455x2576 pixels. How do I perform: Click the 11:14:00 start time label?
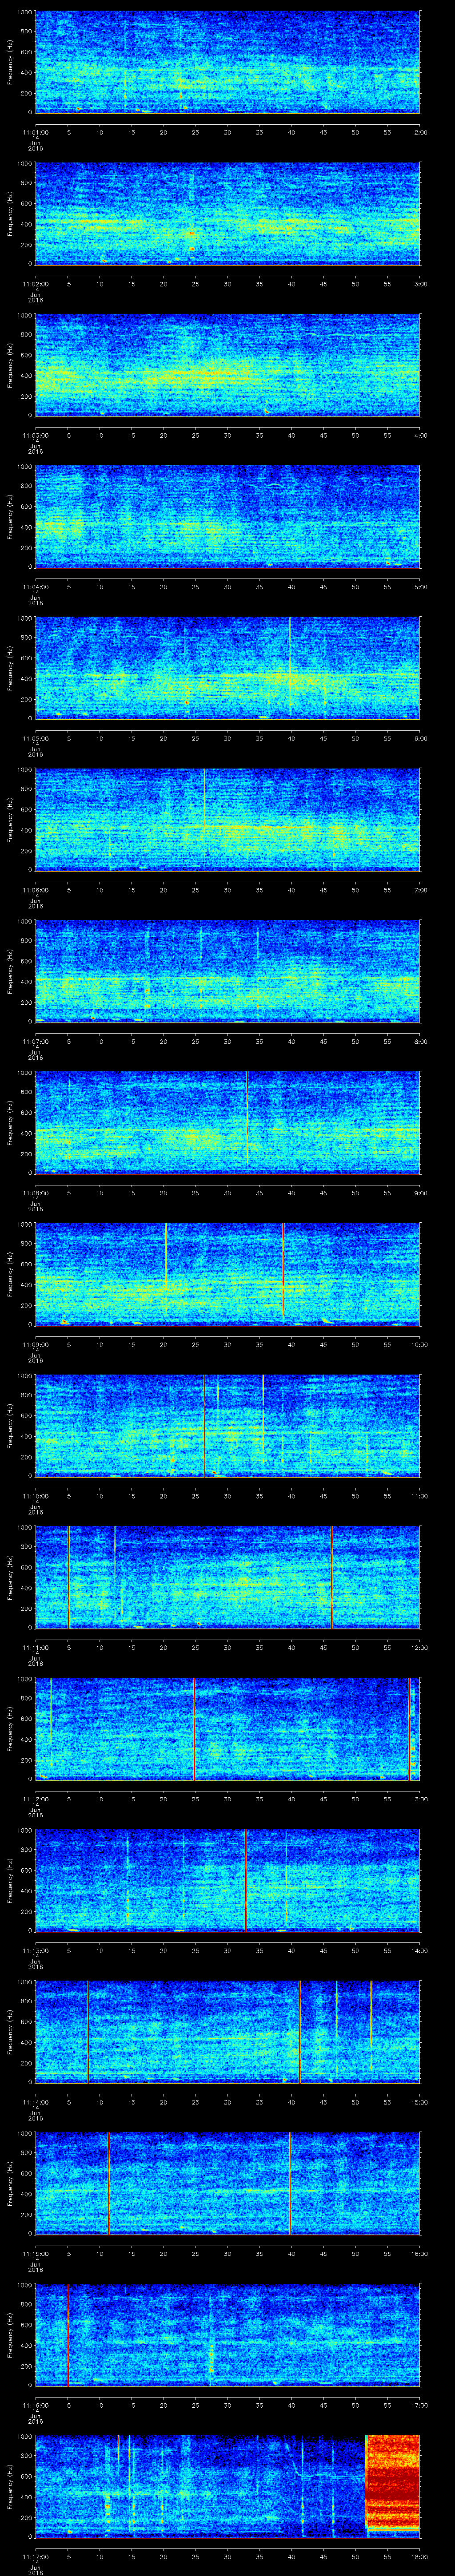(x=36, y=2102)
